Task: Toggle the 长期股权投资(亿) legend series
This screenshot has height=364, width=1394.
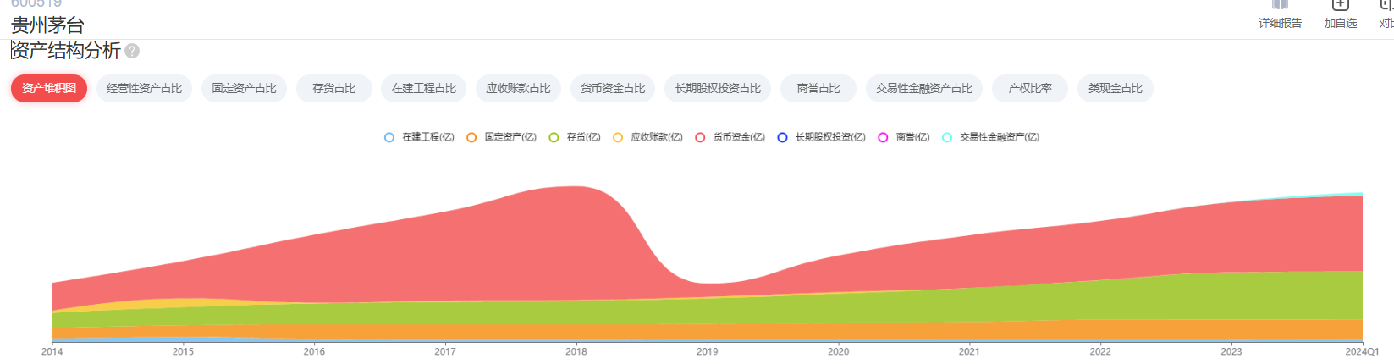Action: [x=822, y=137]
